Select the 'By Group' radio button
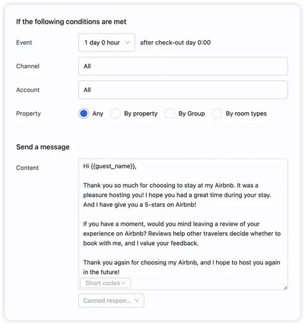 pyautogui.click(x=170, y=113)
